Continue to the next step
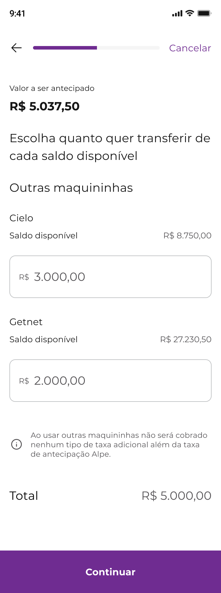This screenshot has width=221, height=593. pyautogui.click(x=111, y=572)
